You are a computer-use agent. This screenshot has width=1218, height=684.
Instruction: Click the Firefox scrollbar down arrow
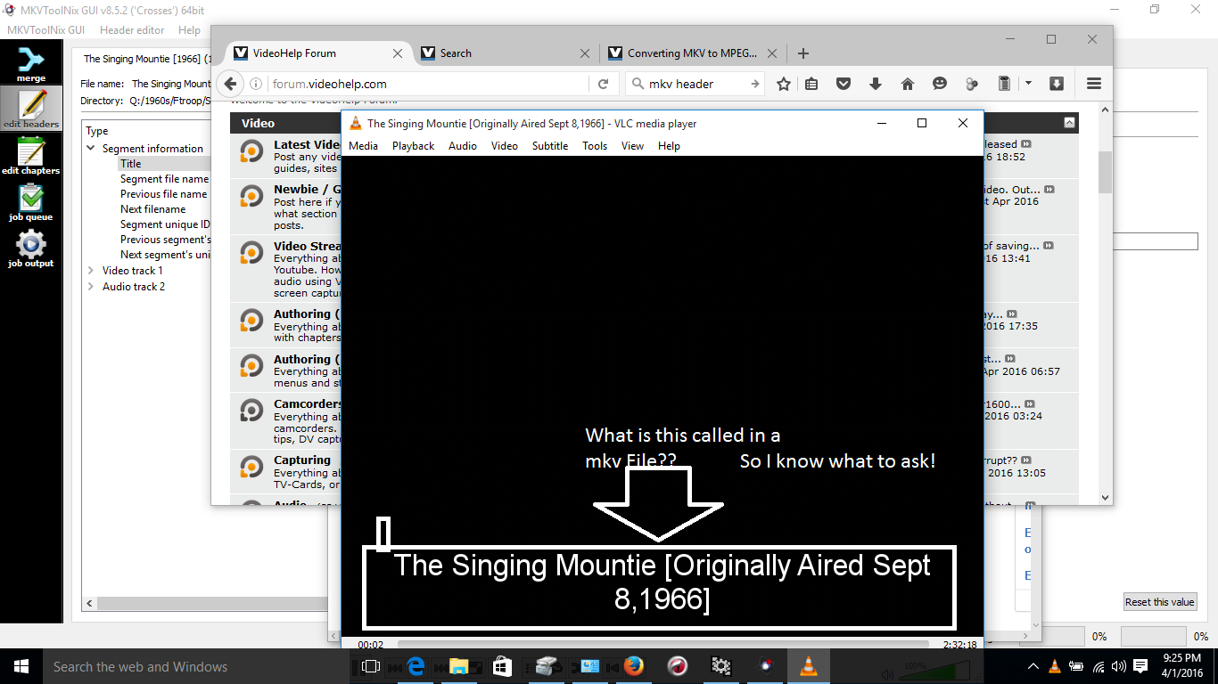coord(1106,498)
